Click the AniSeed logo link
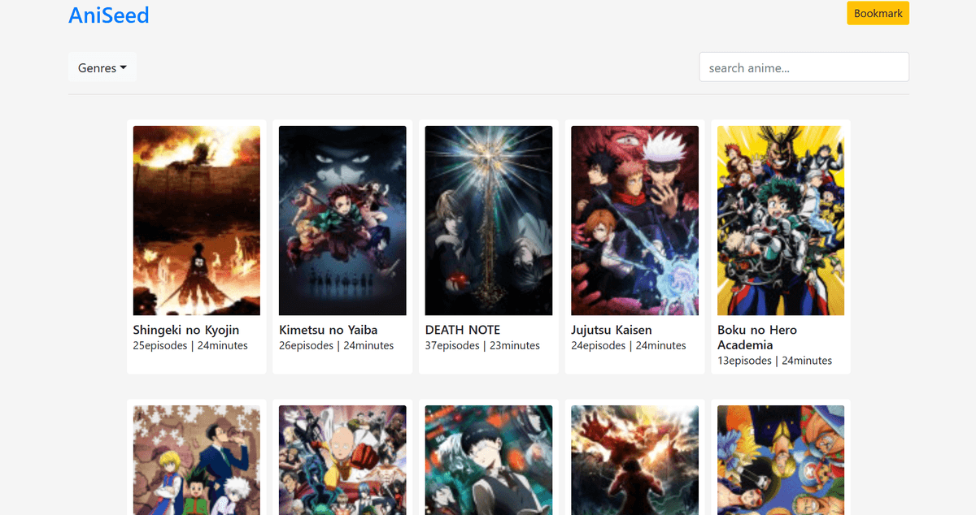 coord(109,15)
